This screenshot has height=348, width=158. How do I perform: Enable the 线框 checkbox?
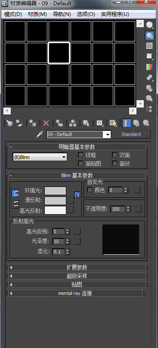pos(81,155)
